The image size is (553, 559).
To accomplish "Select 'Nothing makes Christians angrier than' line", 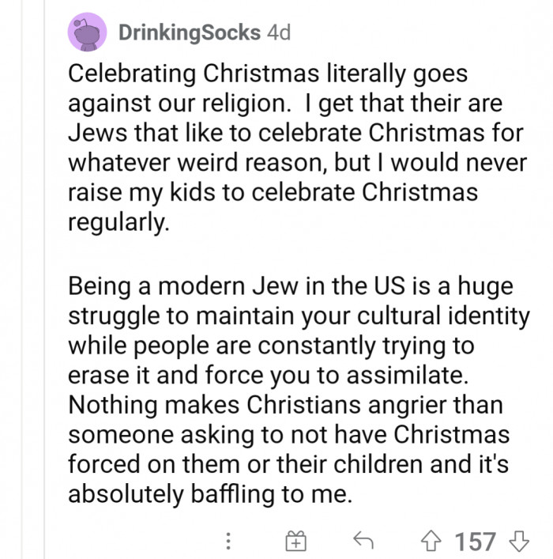I will pyautogui.click(x=285, y=405).
